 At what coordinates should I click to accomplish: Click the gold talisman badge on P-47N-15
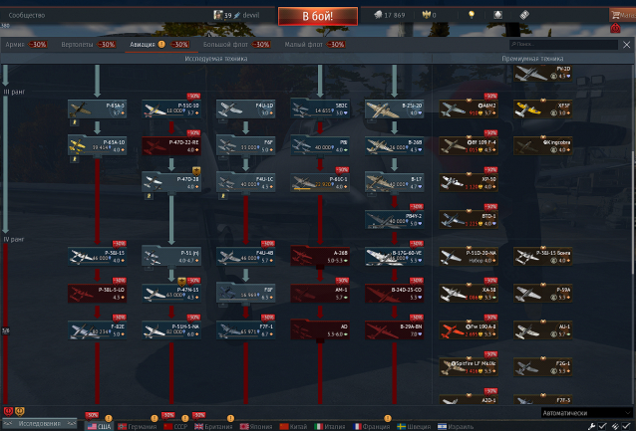[181, 281]
